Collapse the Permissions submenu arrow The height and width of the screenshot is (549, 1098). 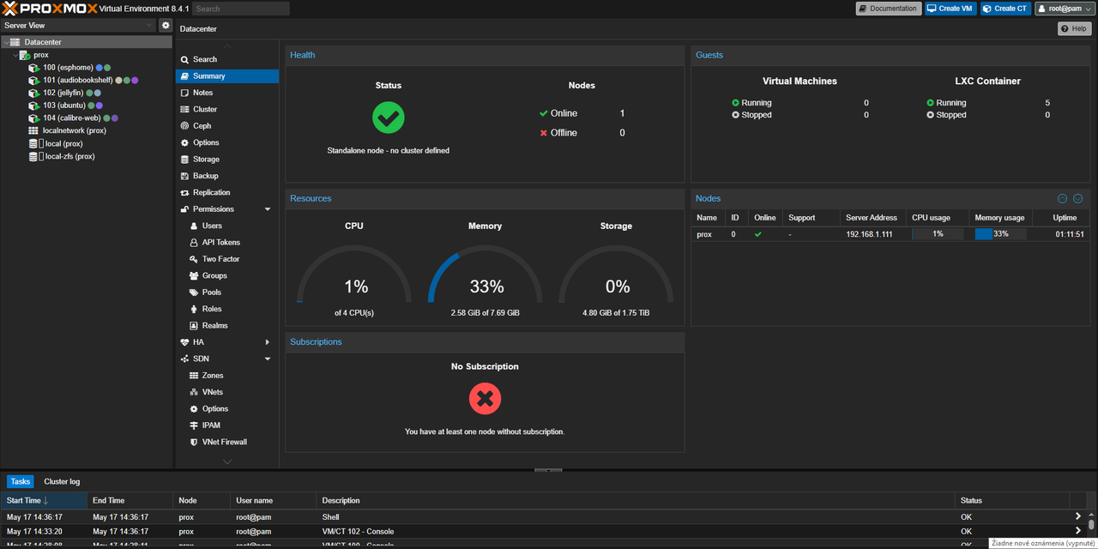(x=268, y=209)
